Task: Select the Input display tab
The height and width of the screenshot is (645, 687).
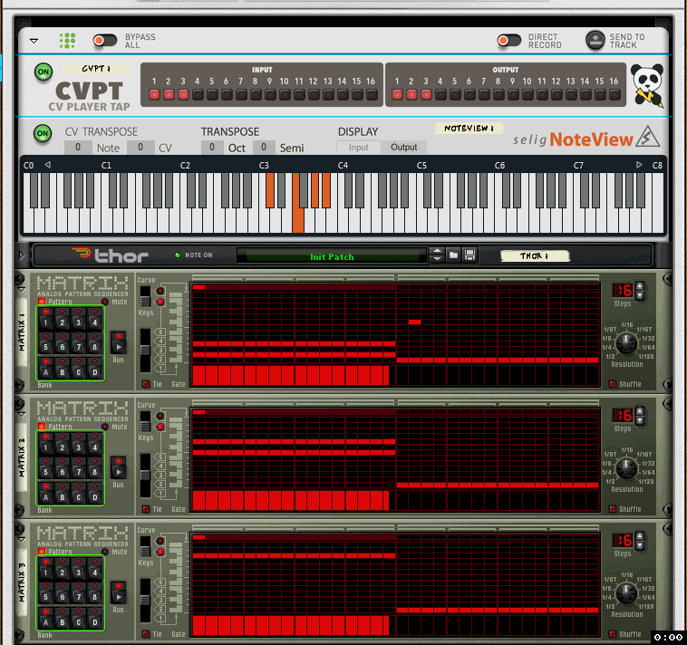Action: click(358, 148)
